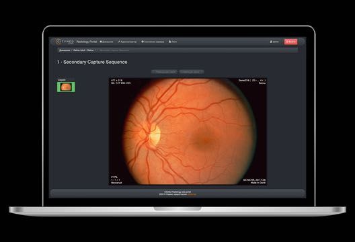Image resolution: width=355 pixels, height=242 pixels.
Task: Open the server status menu item
Action: pyautogui.click(x=153, y=42)
